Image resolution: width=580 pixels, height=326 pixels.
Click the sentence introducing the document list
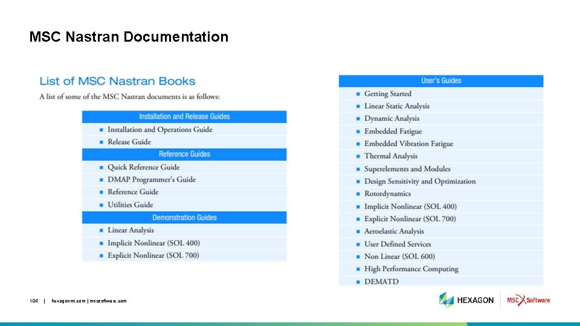pos(129,97)
